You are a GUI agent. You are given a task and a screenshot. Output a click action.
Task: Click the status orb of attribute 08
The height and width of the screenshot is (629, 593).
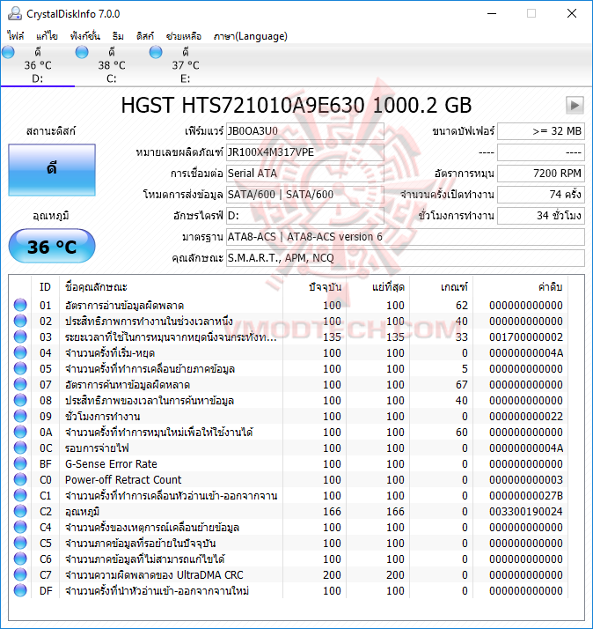20,400
